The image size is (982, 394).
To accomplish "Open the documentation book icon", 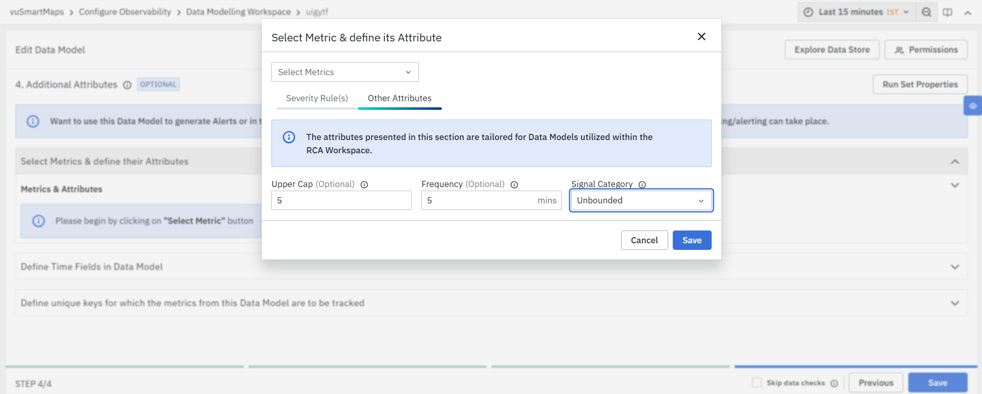I will point(948,12).
